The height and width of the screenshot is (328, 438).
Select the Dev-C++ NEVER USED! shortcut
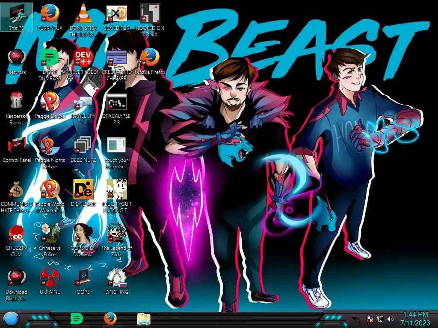coord(83,61)
